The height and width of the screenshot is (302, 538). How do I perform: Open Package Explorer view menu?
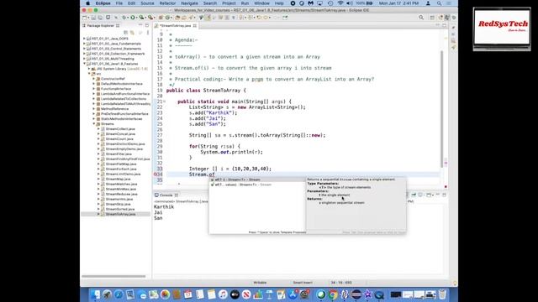(148, 33)
